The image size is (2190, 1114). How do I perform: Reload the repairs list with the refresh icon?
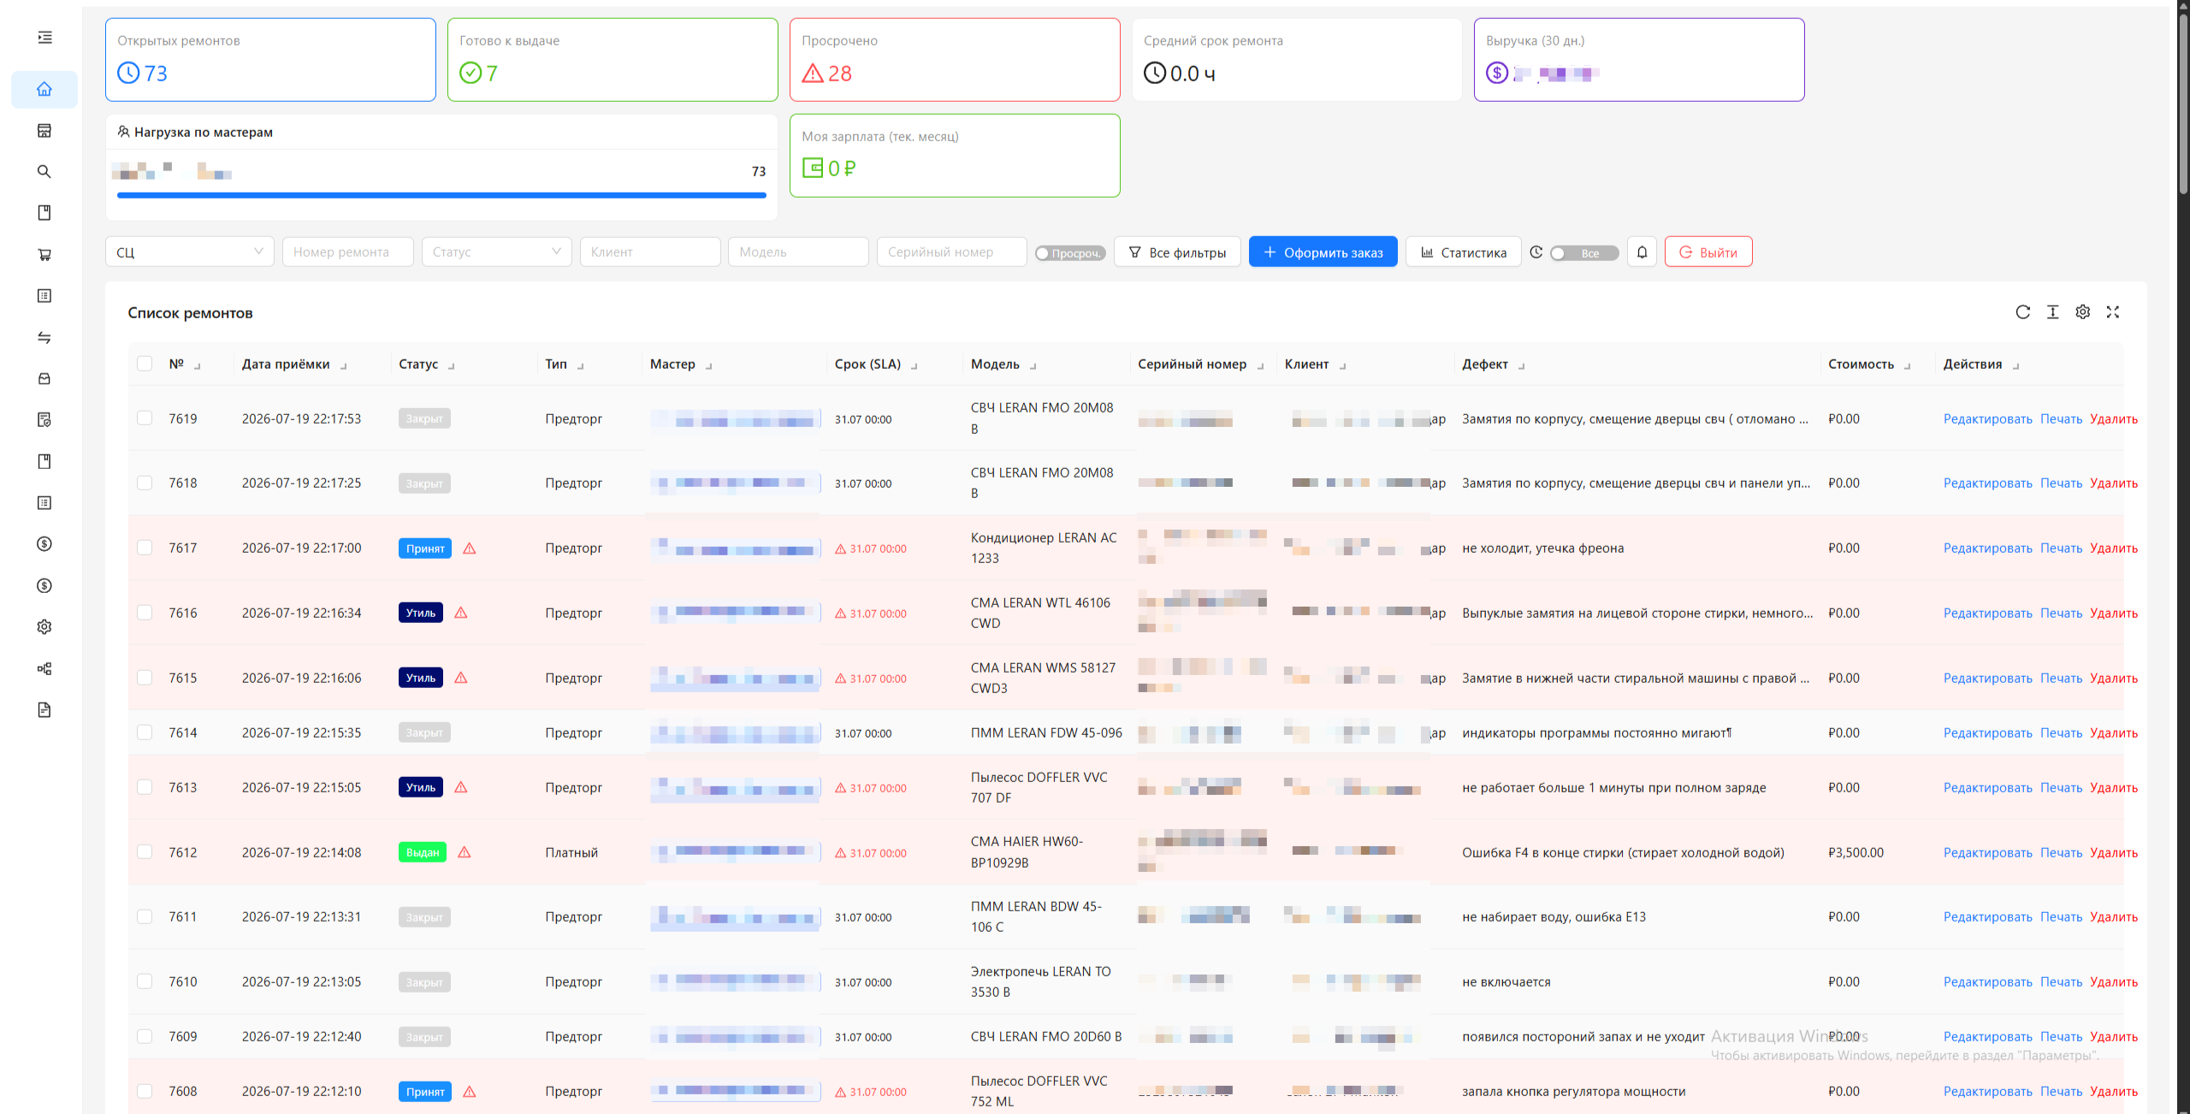click(x=2022, y=312)
